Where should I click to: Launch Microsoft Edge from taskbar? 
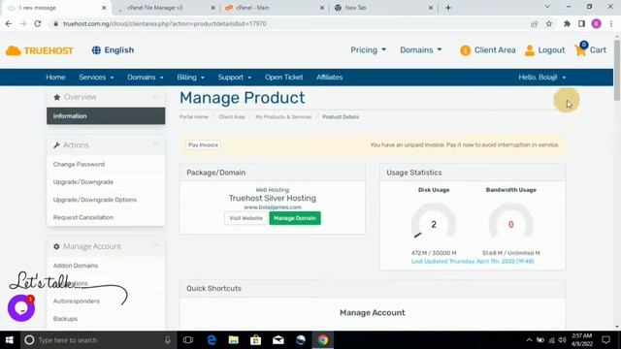212,340
